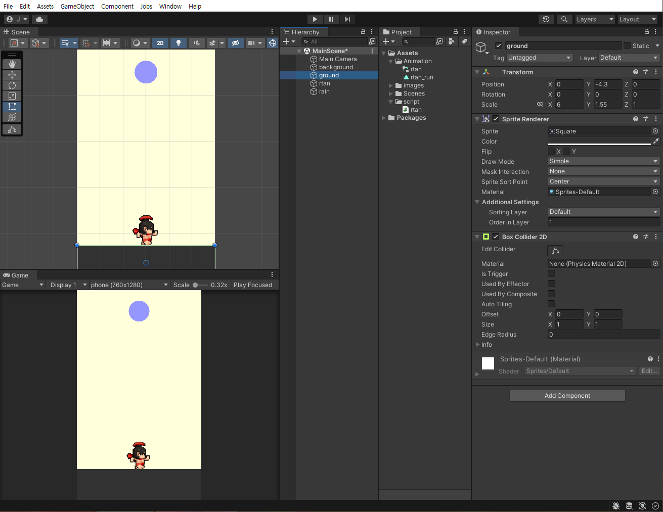Open the Tag dropdown Untagged
Image resolution: width=663 pixels, height=512 pixels.
tap(540, 58)
